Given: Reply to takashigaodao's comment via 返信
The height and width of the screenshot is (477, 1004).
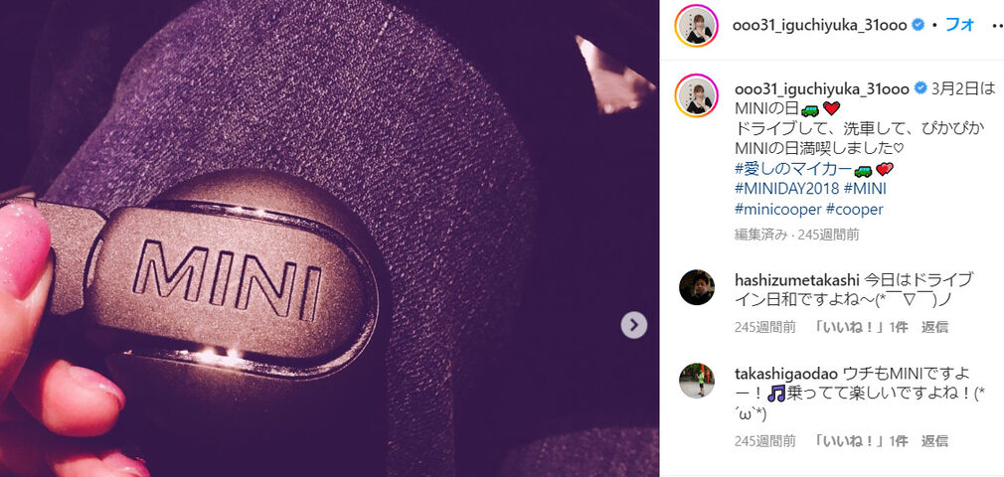Looking at the screenshot, I should tap(934, 440).
